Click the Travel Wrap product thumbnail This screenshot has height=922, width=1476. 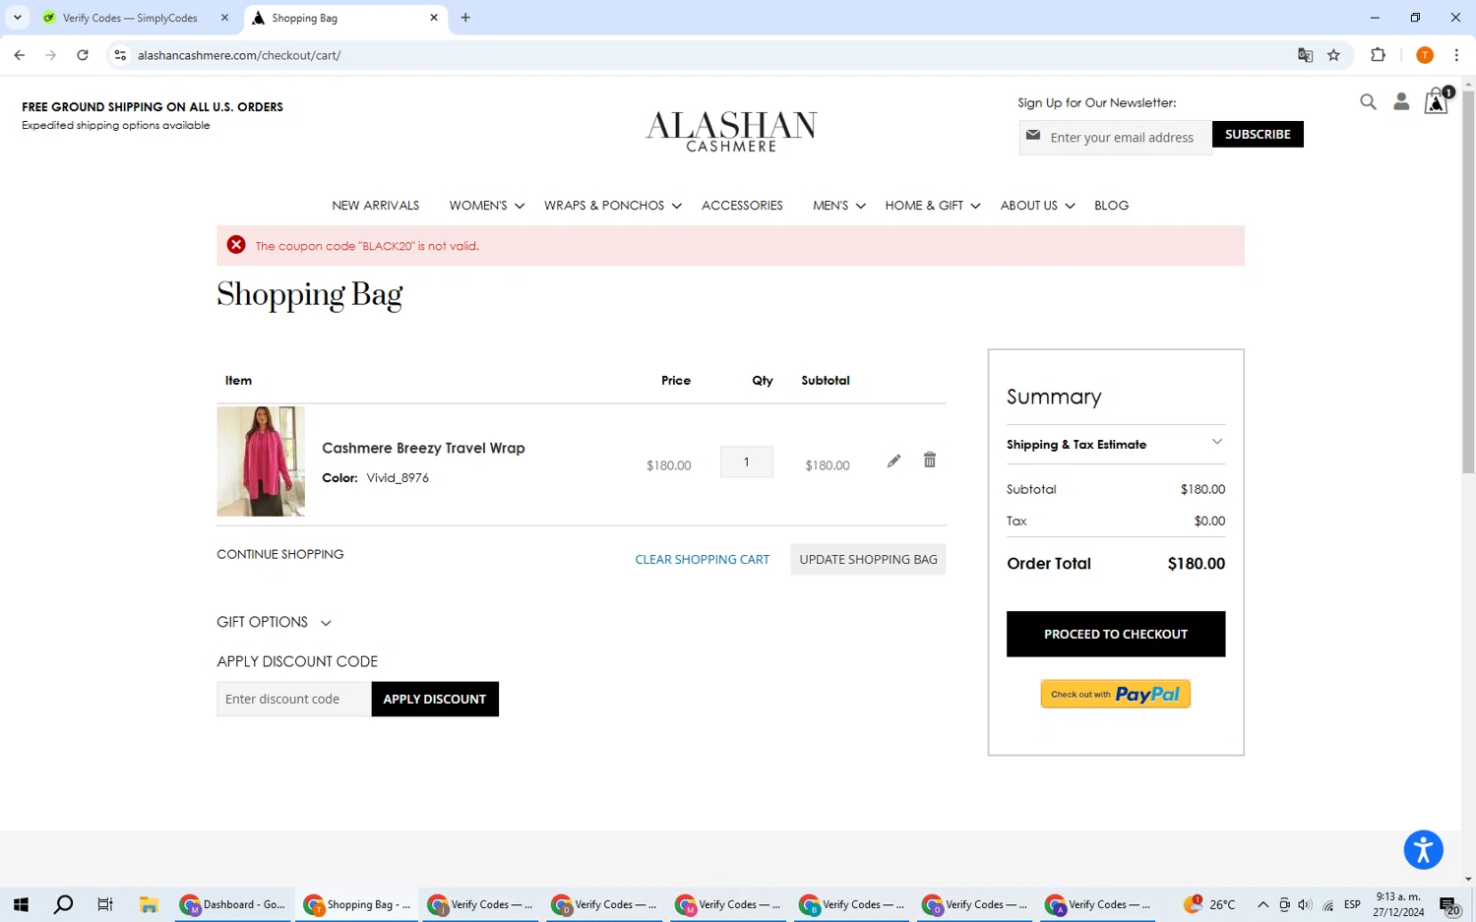(261, 461)
